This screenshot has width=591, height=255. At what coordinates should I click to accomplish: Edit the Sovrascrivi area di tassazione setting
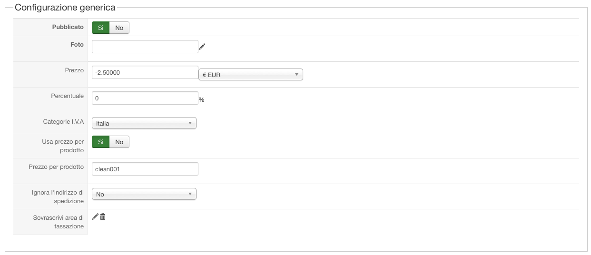pyautogui.click(x=95, y=217)
